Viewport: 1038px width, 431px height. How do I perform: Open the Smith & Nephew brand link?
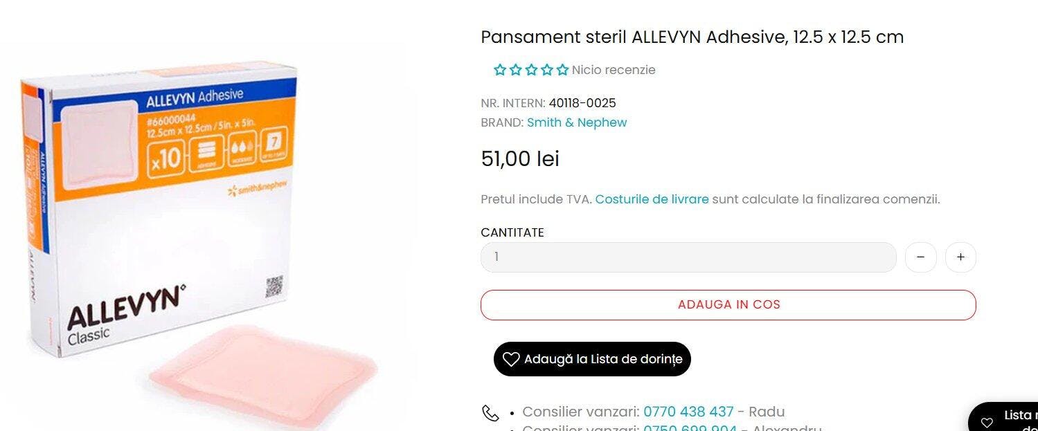(x=577, y=122)
